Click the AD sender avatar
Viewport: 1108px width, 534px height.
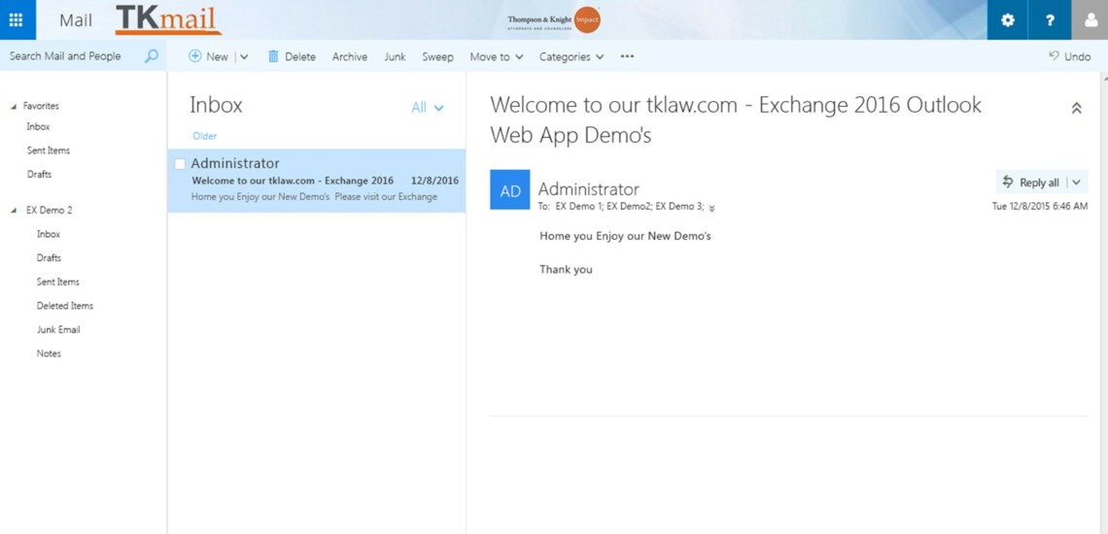(510, 190)
